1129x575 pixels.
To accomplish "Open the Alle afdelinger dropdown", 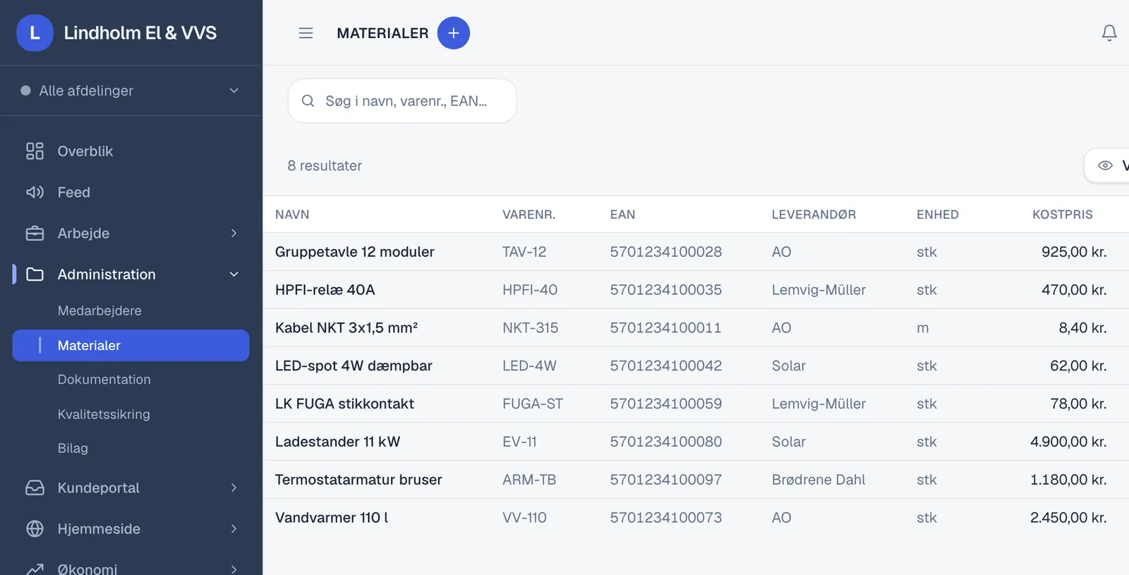I will click(x=131, y=90).
